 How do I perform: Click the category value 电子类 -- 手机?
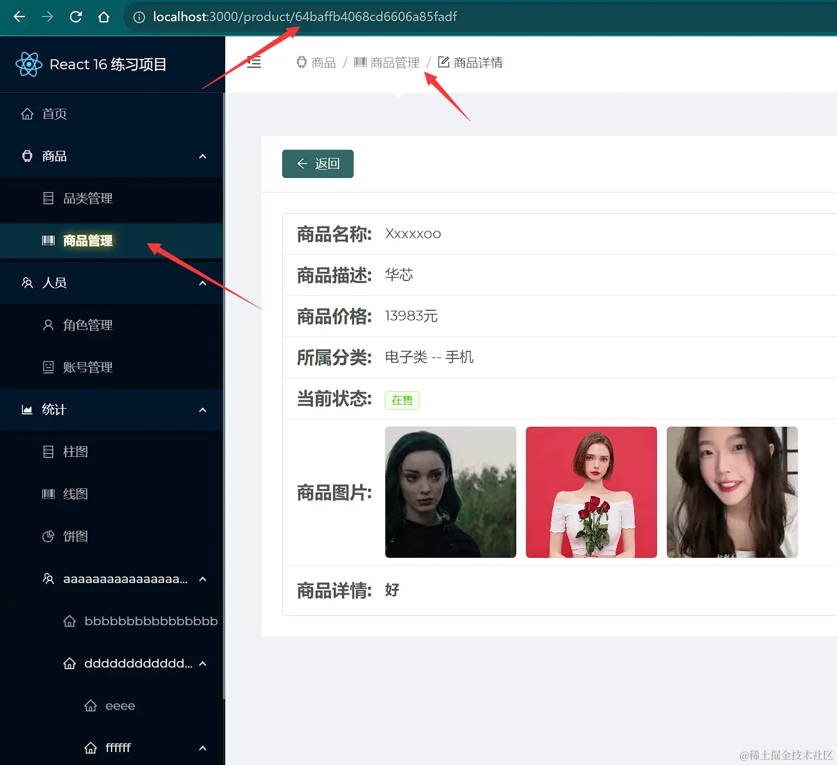(429, 358)
